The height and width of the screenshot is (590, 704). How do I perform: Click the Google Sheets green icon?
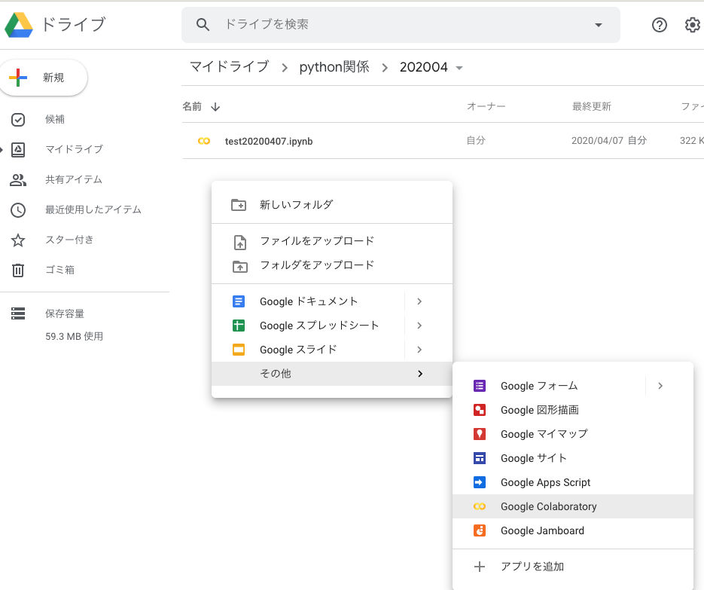pyautogui.click(x=239, y=326)
